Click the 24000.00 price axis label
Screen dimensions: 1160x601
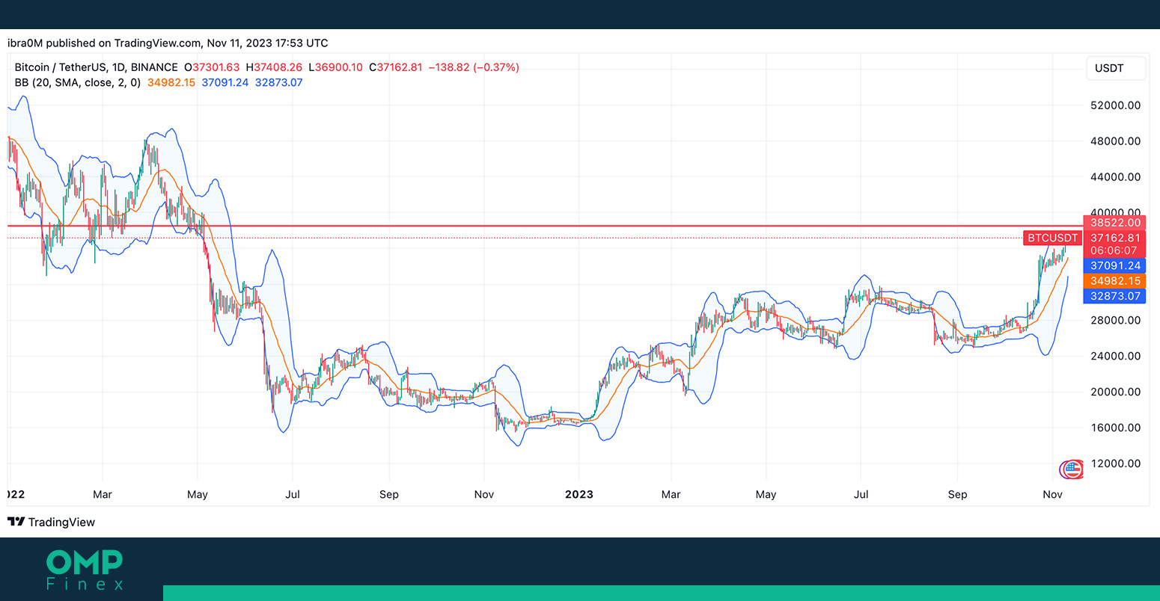coord(1115,356)
